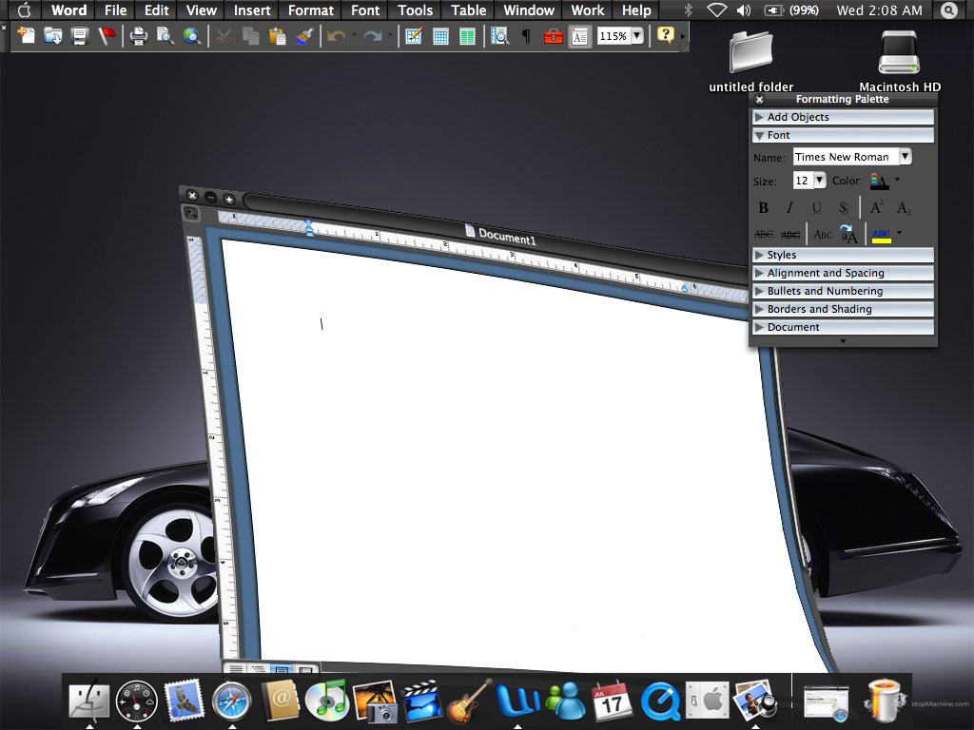Open Print Preview from the toolbar
Screen dimensions: 974x730
(x=165, y=36)
